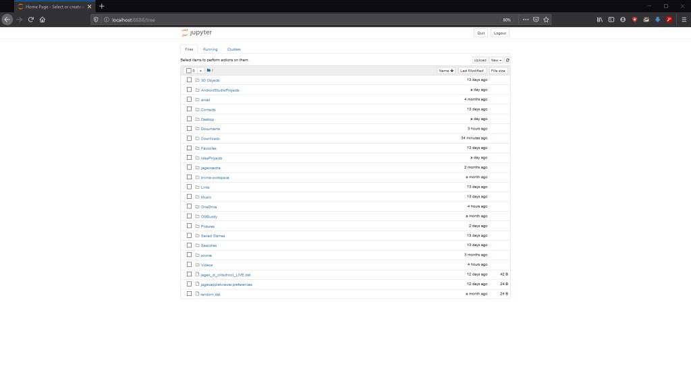Check the box next to Documents folder

tap(190, 128)
